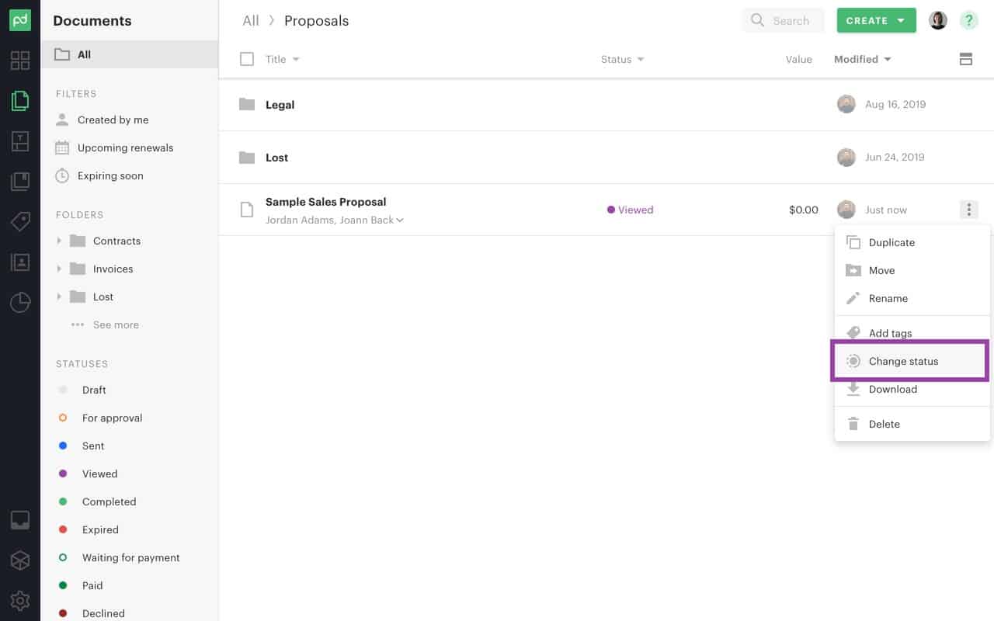Image resolution: width=994 pixels, height=621 pixels.
Task: Switch the list view layout icon
Action: click(x=966, y=59)
